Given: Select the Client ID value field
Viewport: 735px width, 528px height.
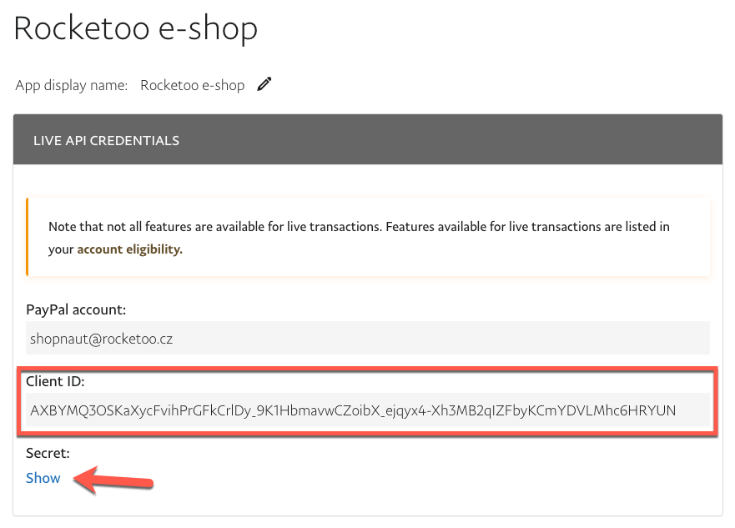Looking at the screenshot, I should click(367, 410).
